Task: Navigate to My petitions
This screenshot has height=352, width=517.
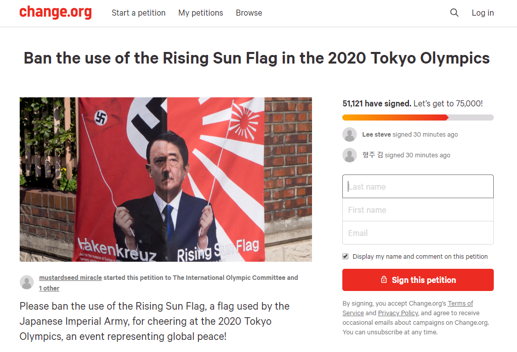Action: [x=200, y=13]
